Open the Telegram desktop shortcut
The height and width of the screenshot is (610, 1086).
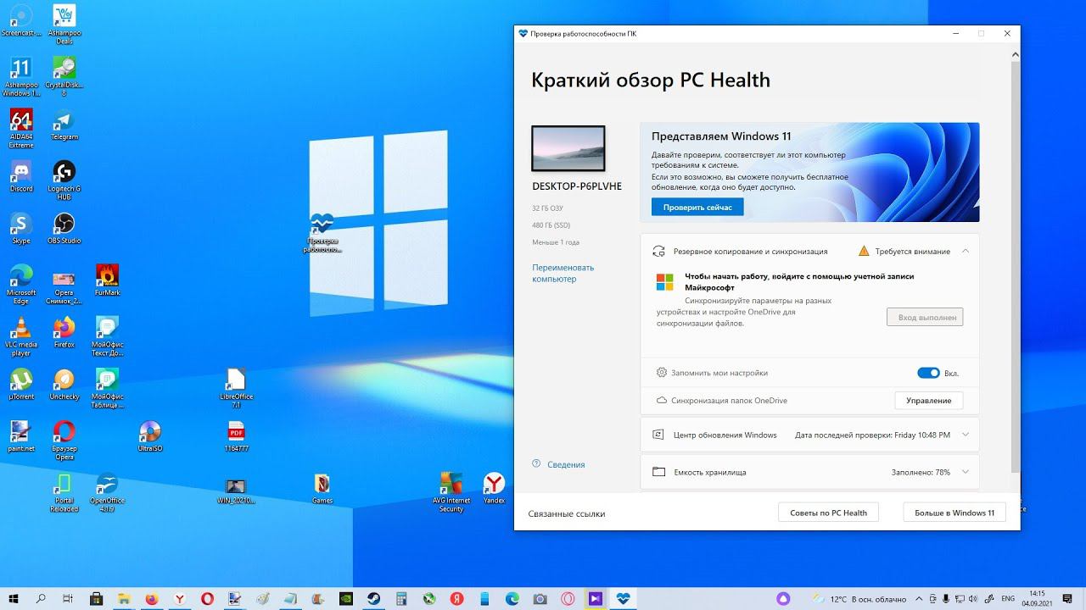[64, 124]
